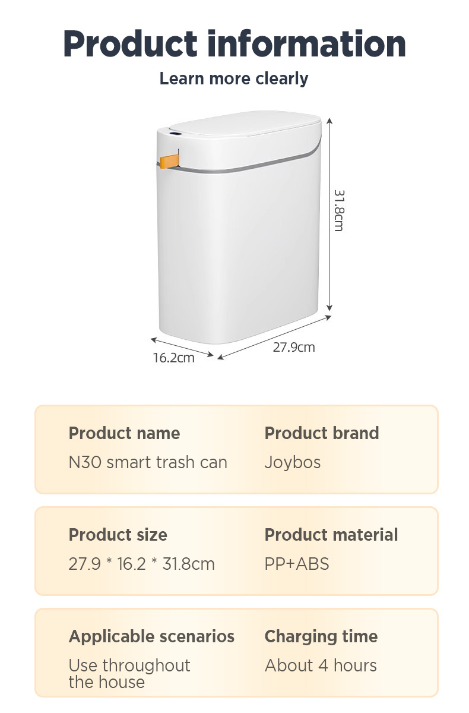Select the "Product size" label
469x713 pixels.
click(x=118, y=535)
